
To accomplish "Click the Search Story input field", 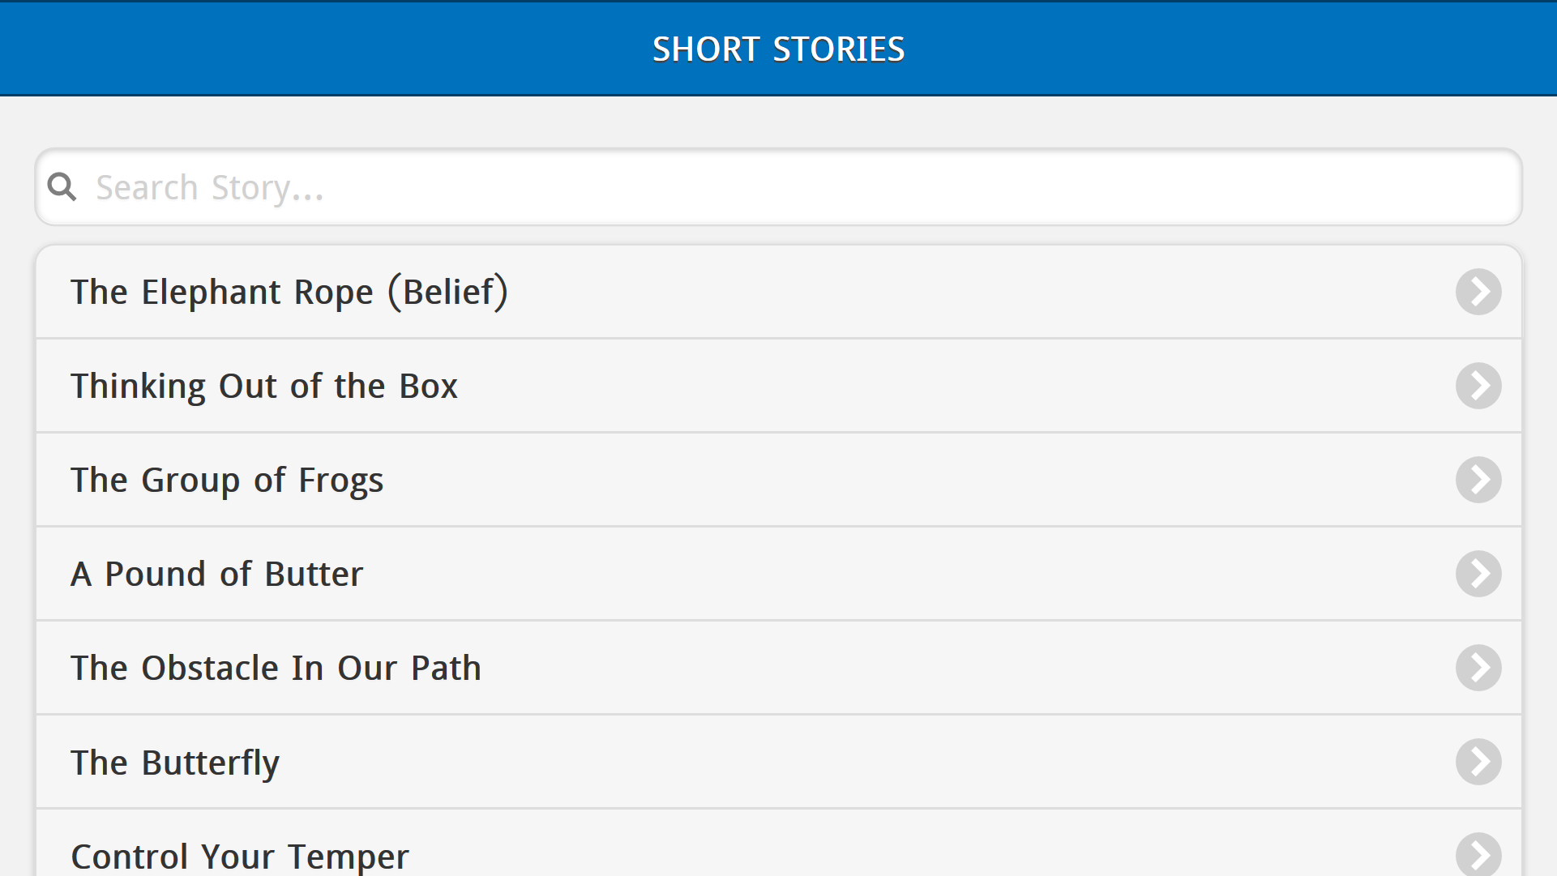I will click(x=778, y=187).
